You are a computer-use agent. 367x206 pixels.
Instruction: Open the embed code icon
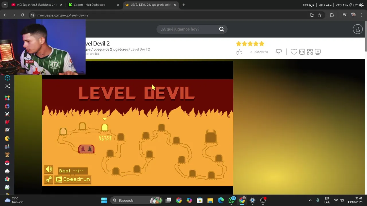[x=302, y=52]
